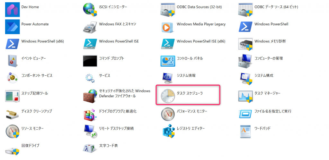
Task: Launch the Windows PowerShell icon
Action: click(245, 27)
